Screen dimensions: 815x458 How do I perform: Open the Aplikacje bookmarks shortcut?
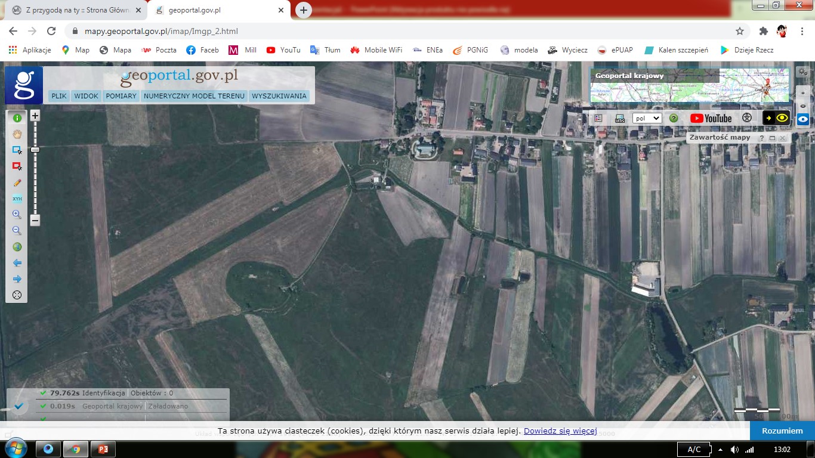30,50
